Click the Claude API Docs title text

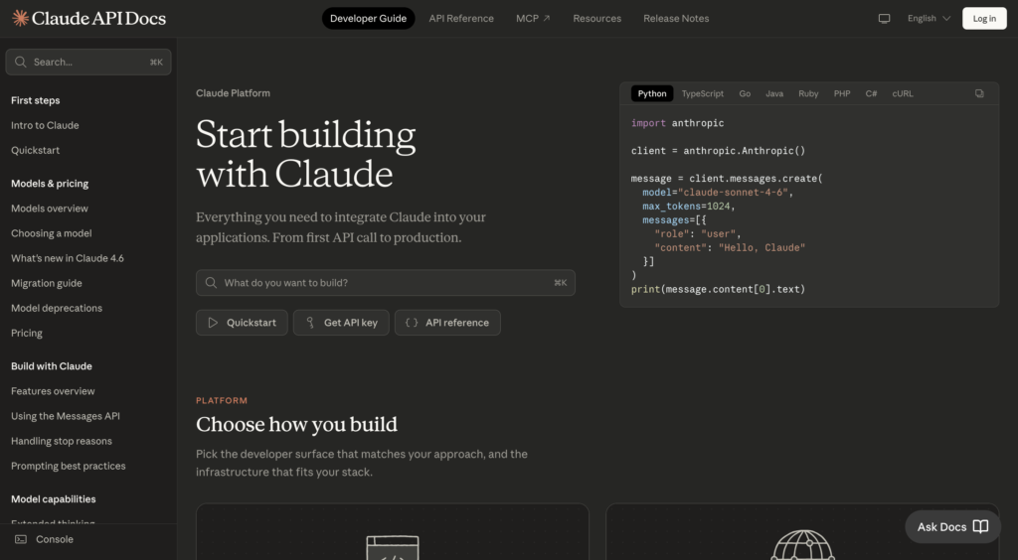(x=98, y=18)
